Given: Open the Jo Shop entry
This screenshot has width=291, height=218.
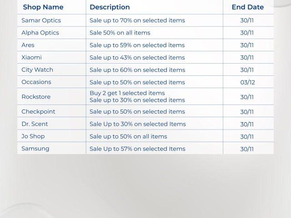Looking at the screenshot, I should click(x=33, y=136).
